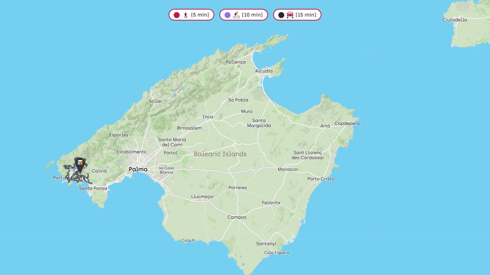Click the Ciutadella label on Menorca
This screenshot has height=275, width=490.
click(x=454, y=20)
